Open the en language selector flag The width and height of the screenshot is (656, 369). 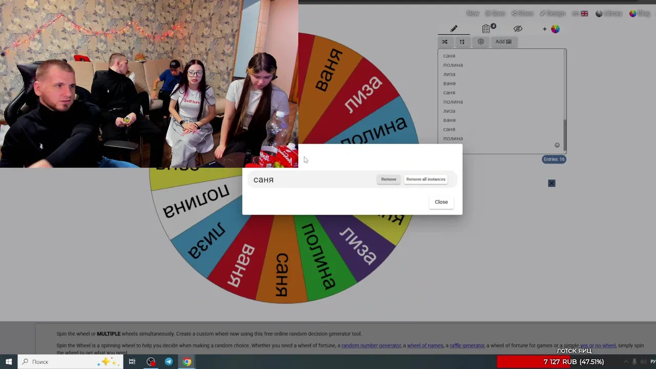coord(580,13)
